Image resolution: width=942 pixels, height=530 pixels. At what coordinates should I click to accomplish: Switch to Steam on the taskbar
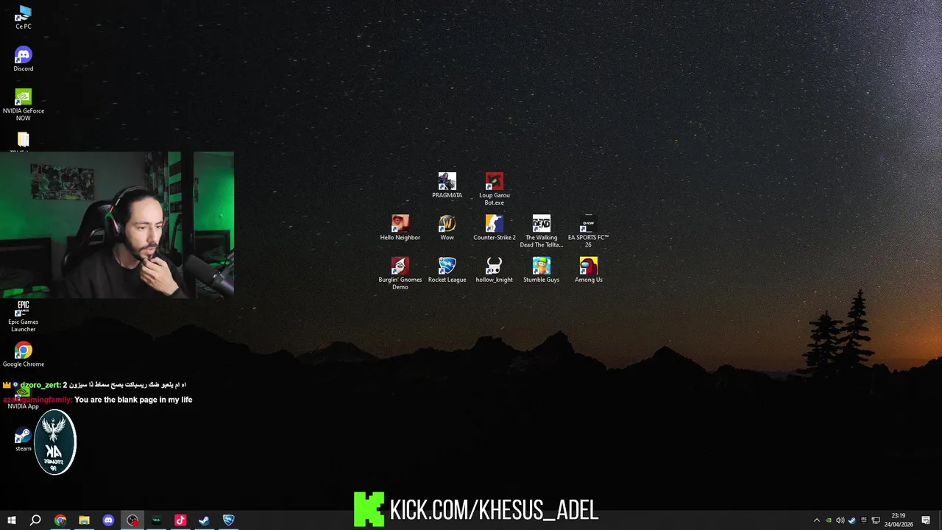(x=205, y=520)
